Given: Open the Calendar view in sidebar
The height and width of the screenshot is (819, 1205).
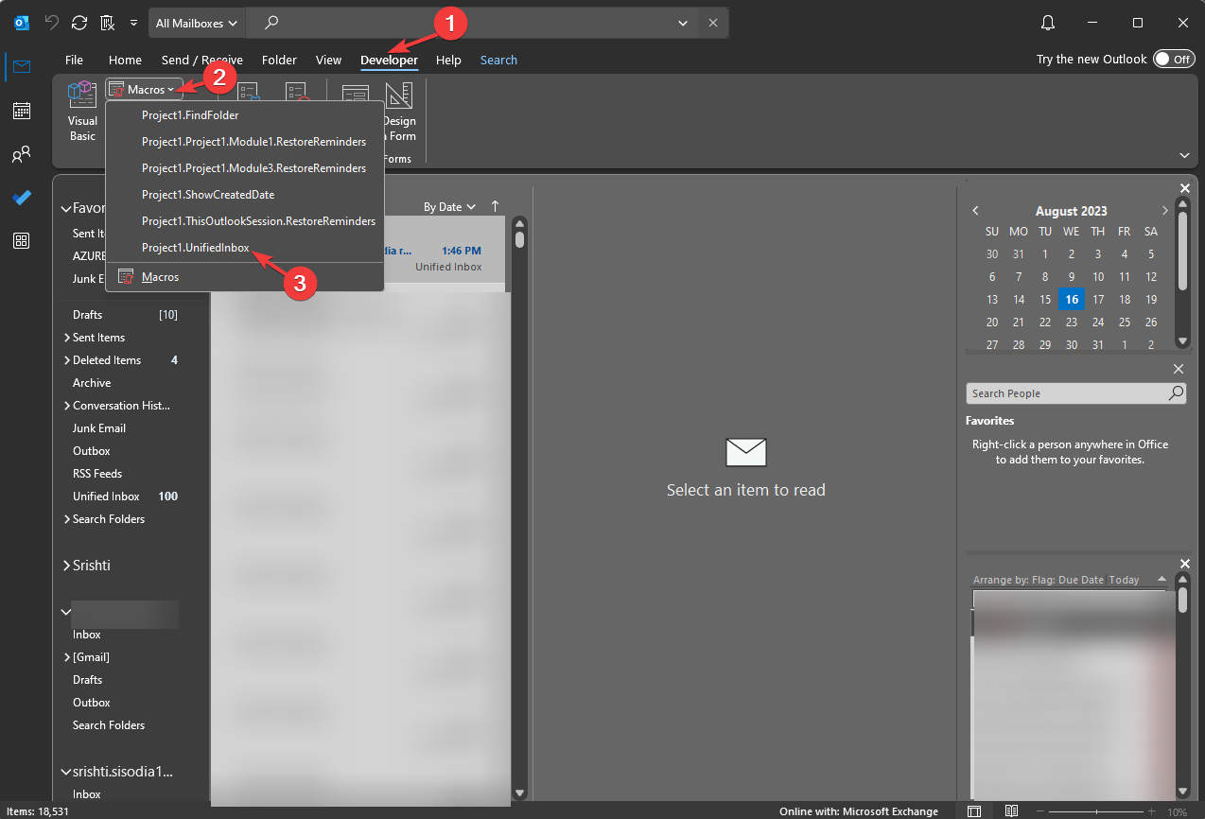Looking at the screenshot, I should (21, 111).
